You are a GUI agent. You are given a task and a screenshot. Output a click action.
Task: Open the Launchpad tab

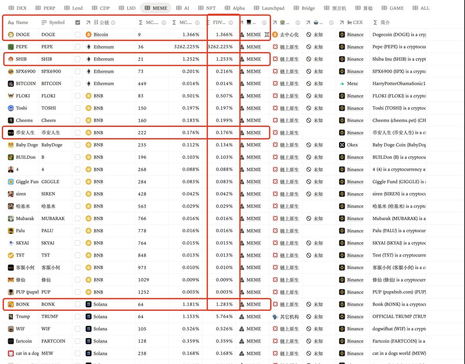(269, 8)
